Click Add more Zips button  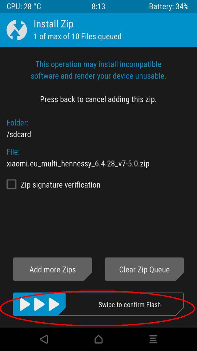tap(53, 269)
